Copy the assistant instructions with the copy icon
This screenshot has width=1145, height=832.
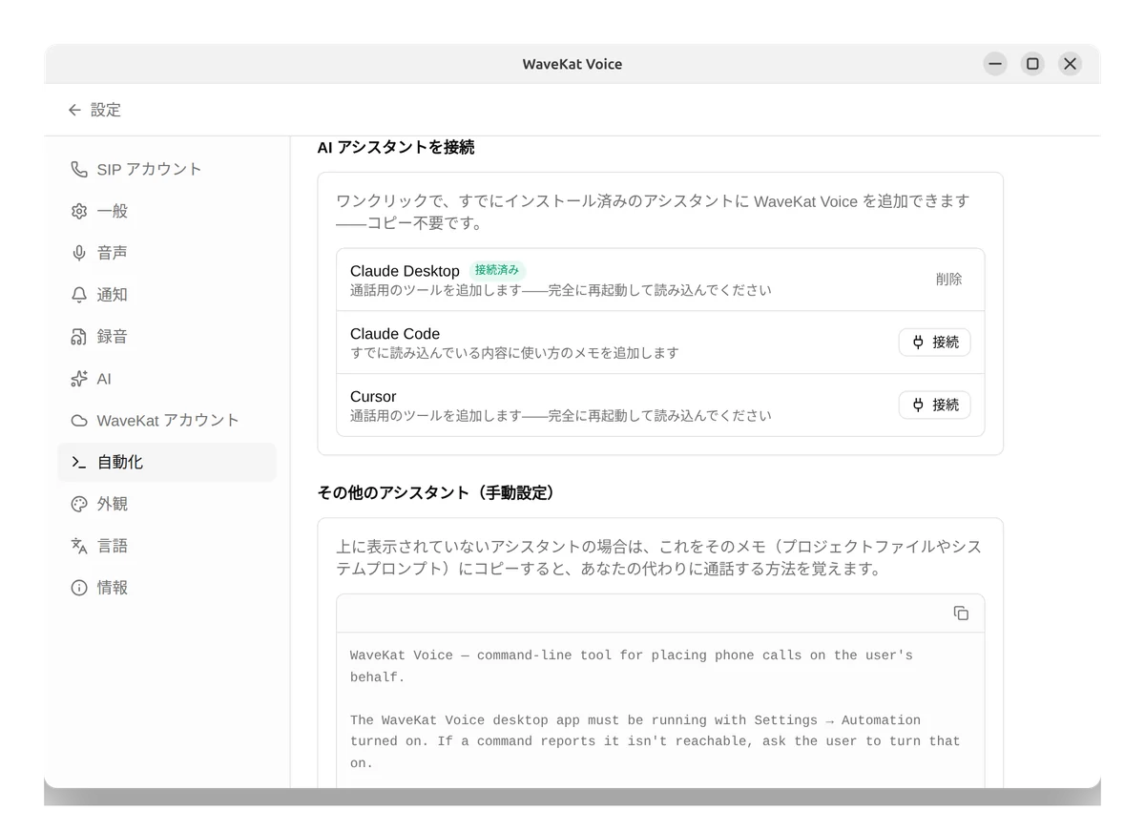[961, 613]
